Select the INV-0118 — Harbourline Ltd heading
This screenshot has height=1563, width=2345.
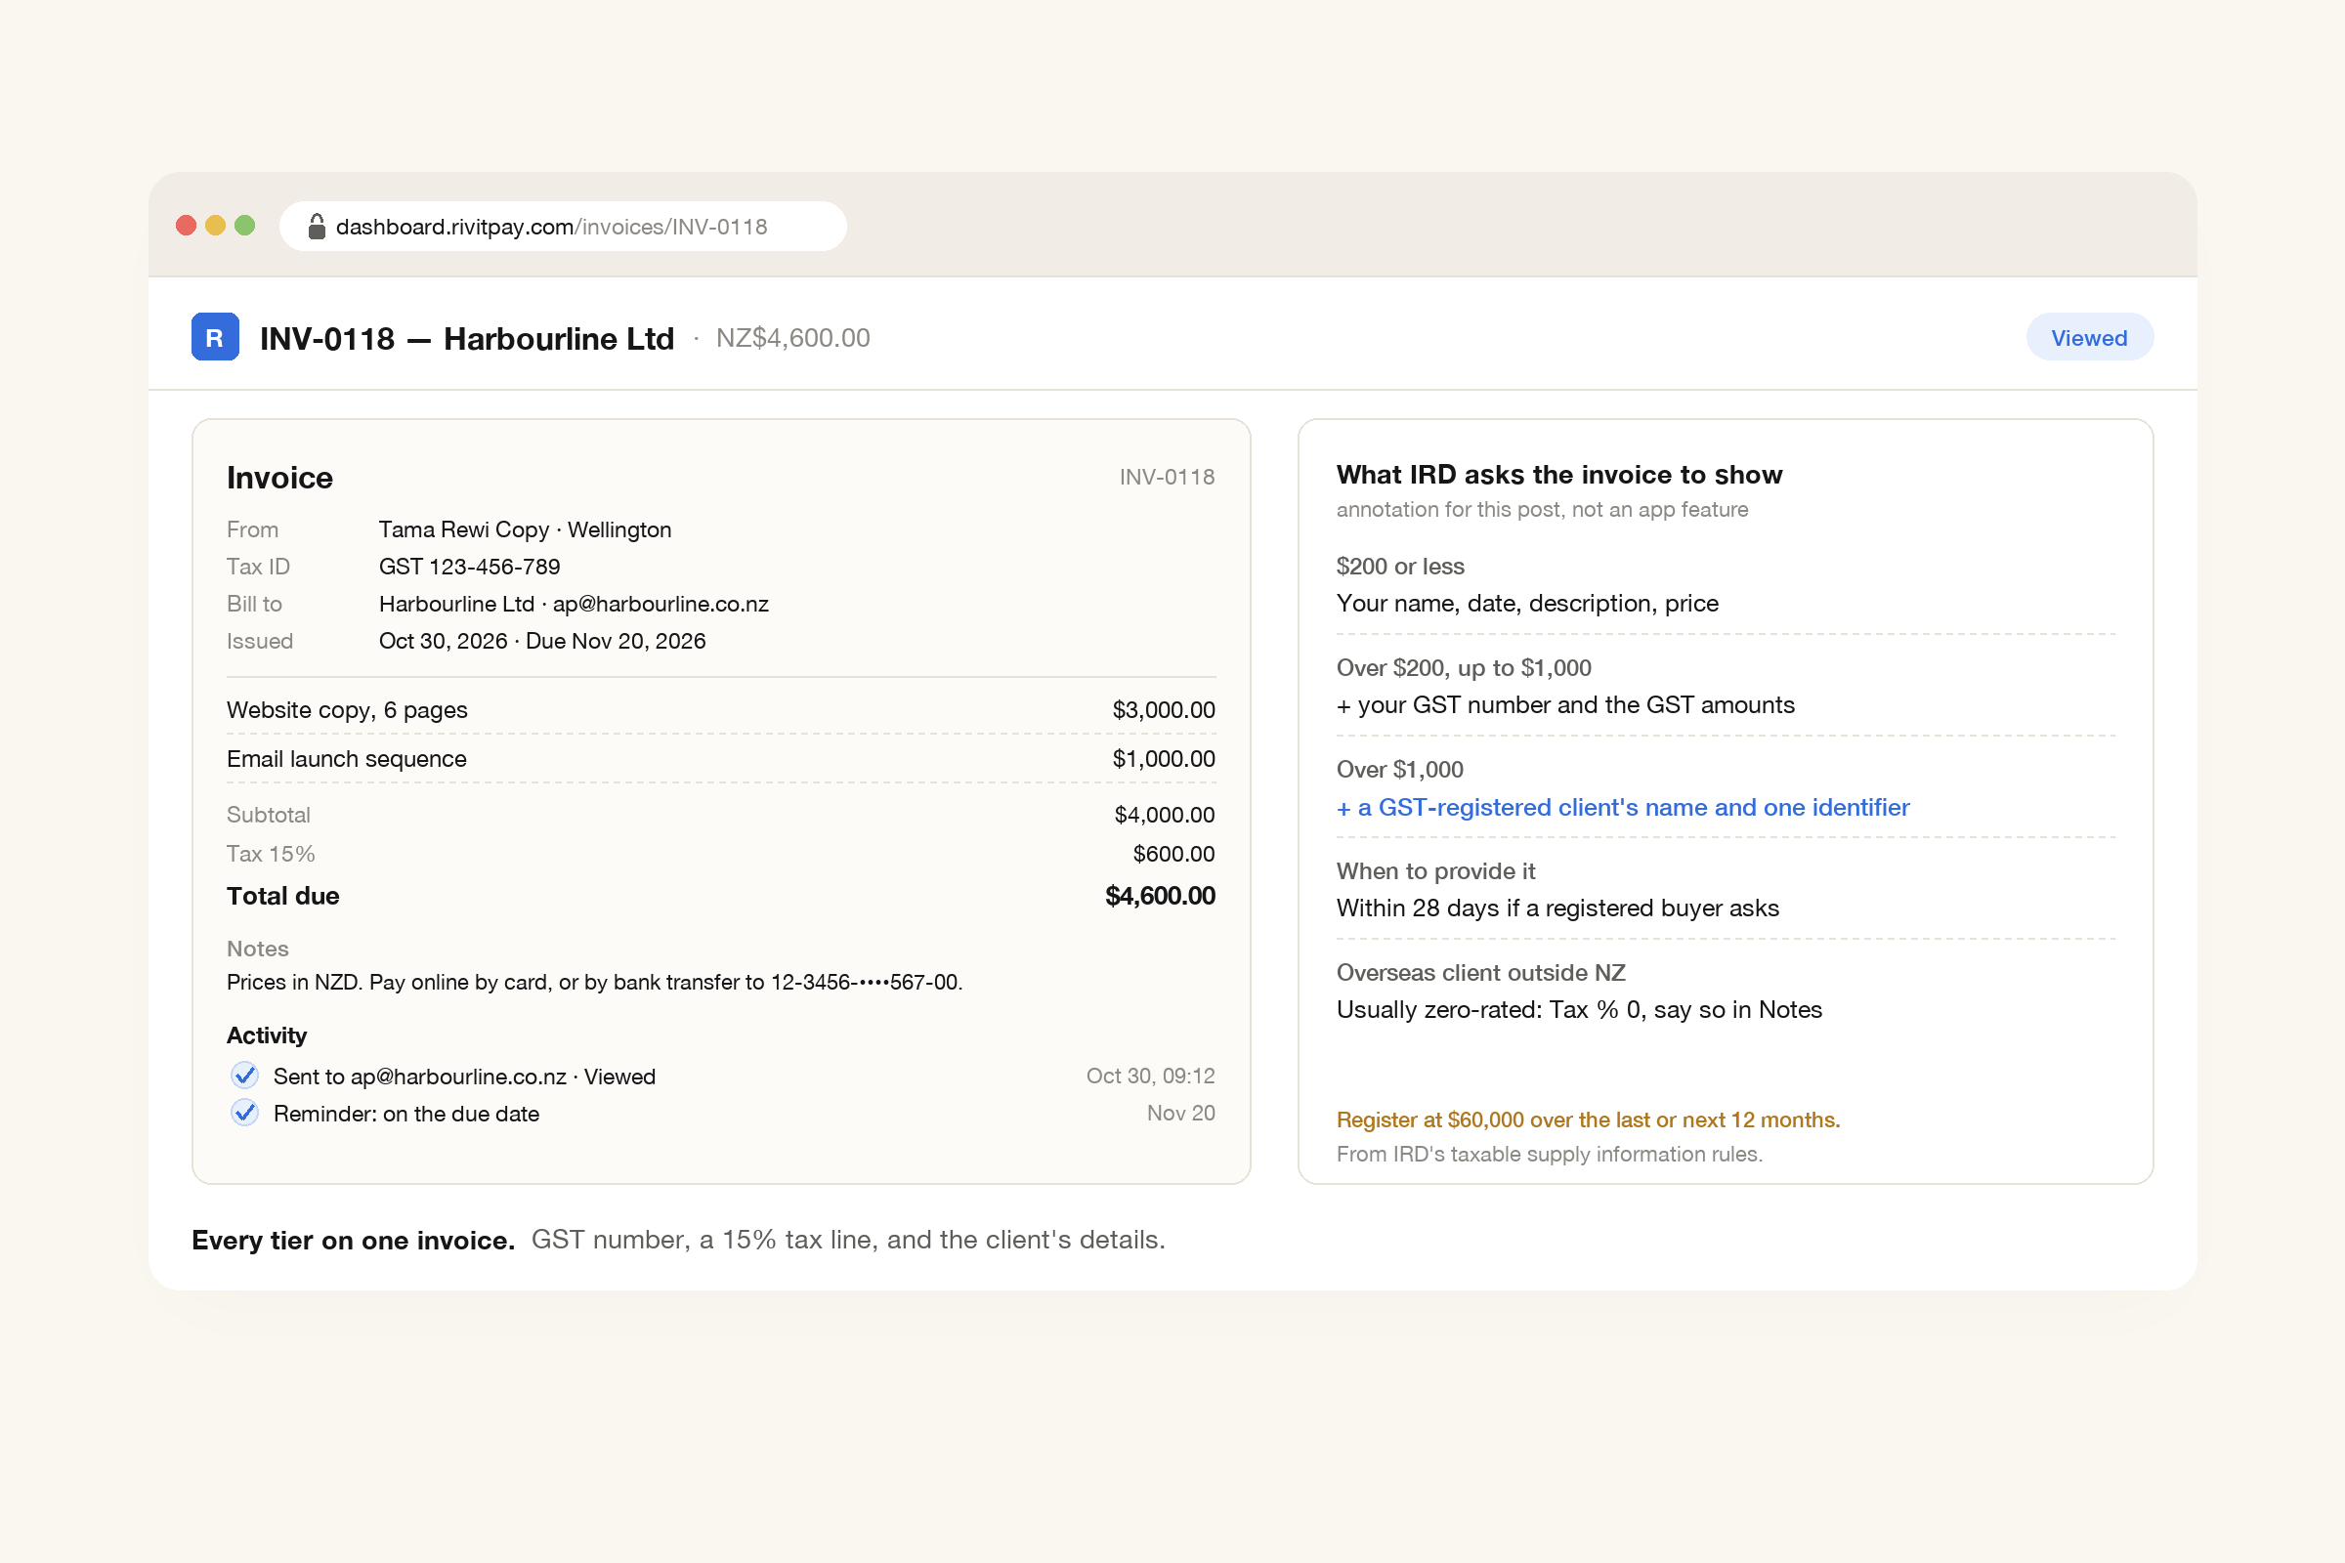[x=467, y=339]
